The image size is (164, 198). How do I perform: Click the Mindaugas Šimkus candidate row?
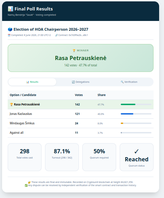pyautogui.click(x=81, y=123)
